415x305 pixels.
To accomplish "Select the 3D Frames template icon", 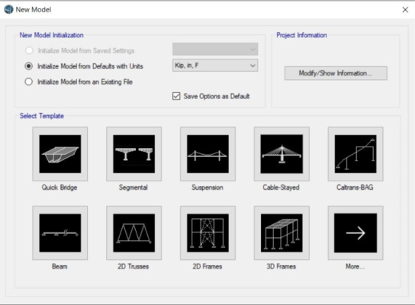I will pos(281,233).
